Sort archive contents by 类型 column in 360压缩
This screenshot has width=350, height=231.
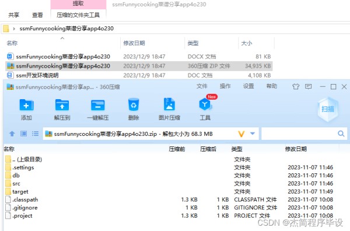[x=237, y=149]
